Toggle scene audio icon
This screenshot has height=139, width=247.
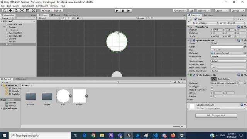(x=73, y=18)
